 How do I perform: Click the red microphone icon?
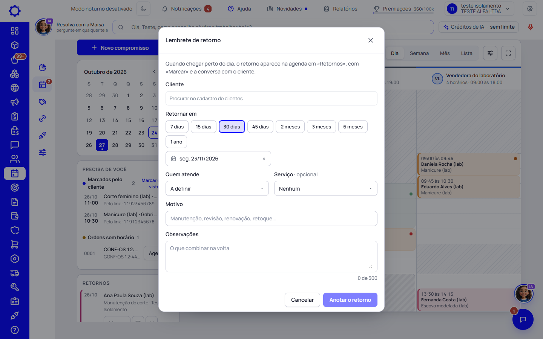point(530,27)
